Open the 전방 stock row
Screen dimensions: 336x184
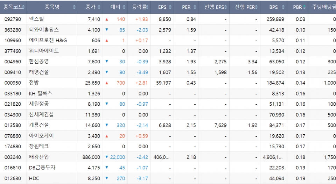click(x=34, y=83)
